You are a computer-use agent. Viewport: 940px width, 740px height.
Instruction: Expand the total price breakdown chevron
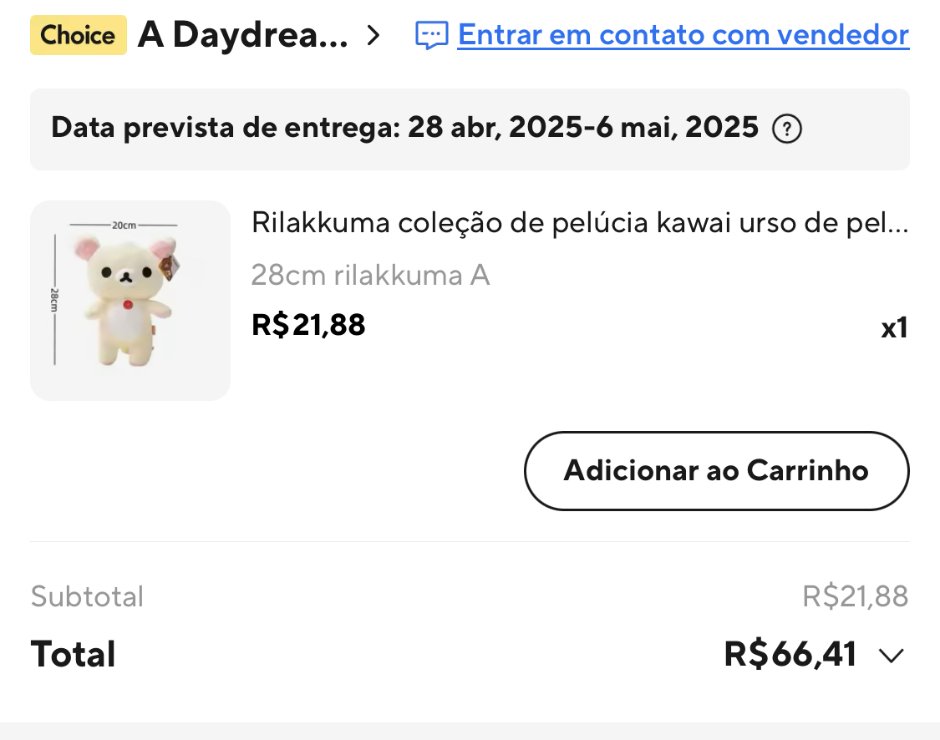pos(892,656)
